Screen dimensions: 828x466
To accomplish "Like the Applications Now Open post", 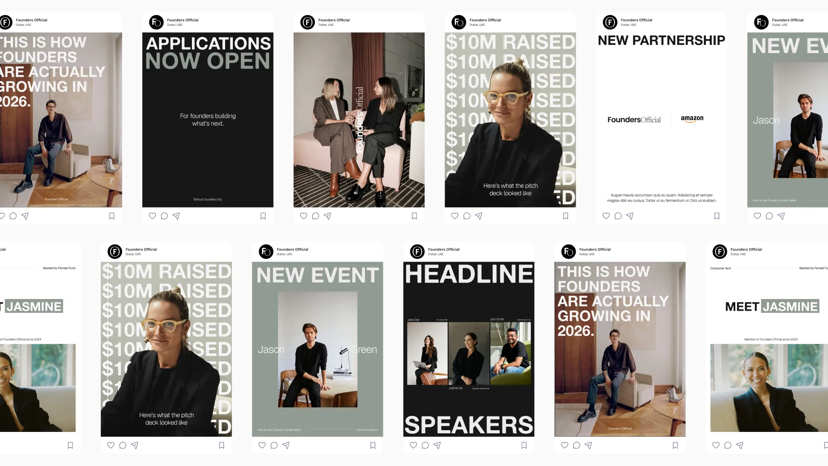I will [152, 216].
